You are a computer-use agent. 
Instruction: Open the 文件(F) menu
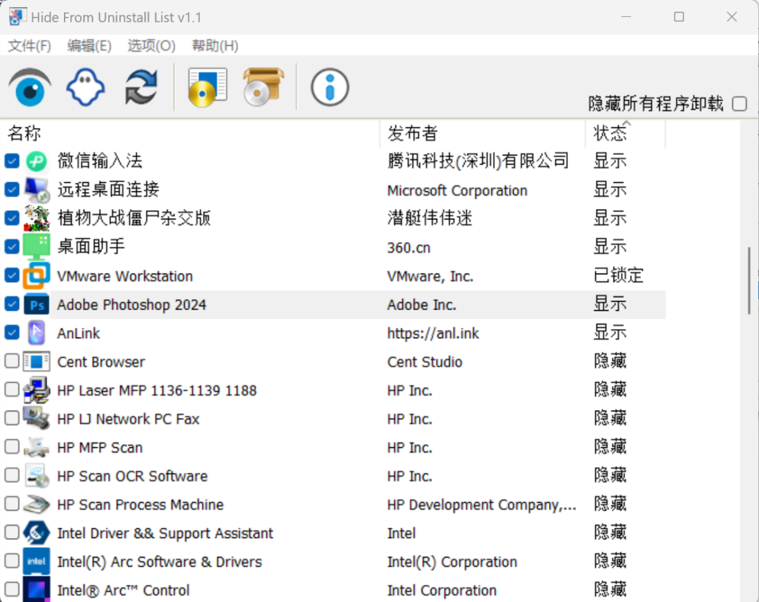pos(30,46)
